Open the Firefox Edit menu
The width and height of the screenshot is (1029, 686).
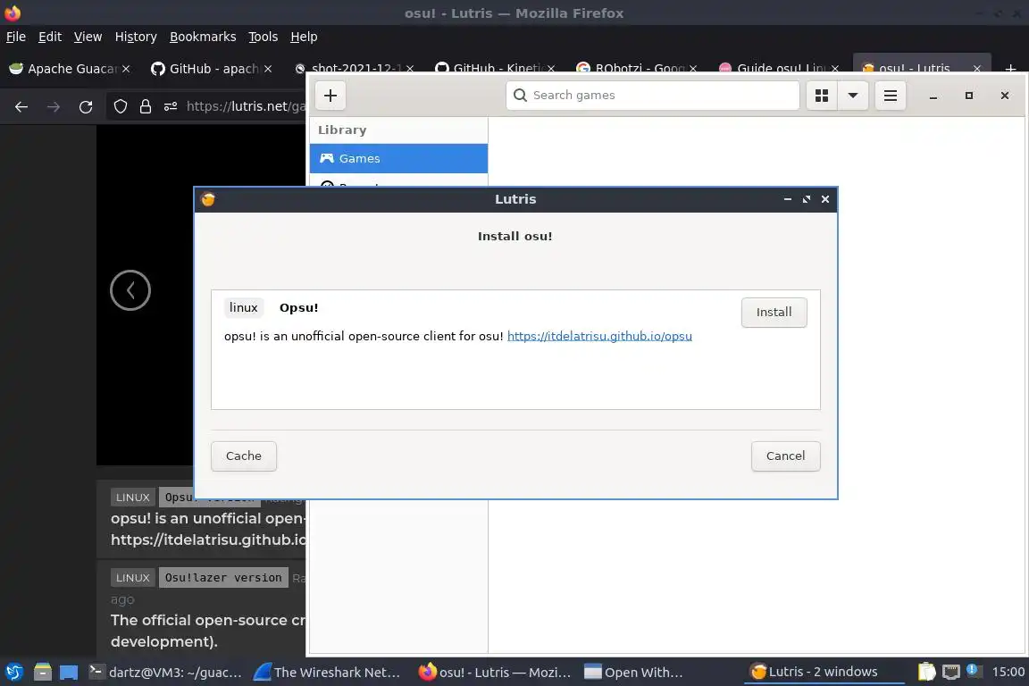pos(50,37)
